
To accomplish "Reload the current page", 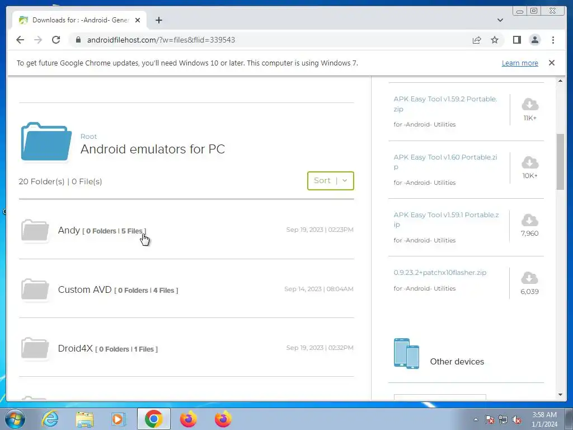I will (x=56, y=40).
